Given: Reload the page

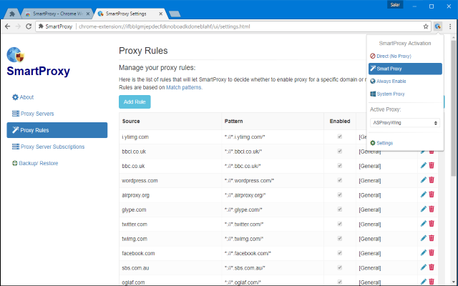Looking at the screenshot, I should click(29, 26).
